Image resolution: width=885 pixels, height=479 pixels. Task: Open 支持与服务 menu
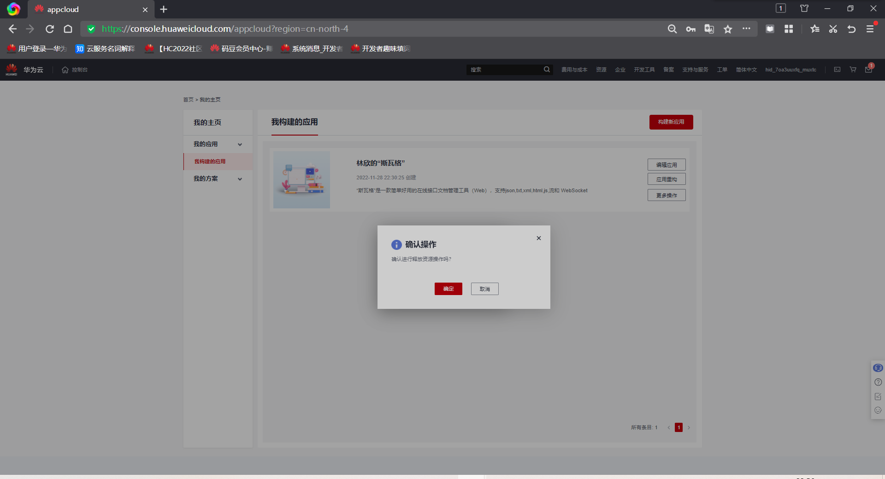(x=695, y=70)
